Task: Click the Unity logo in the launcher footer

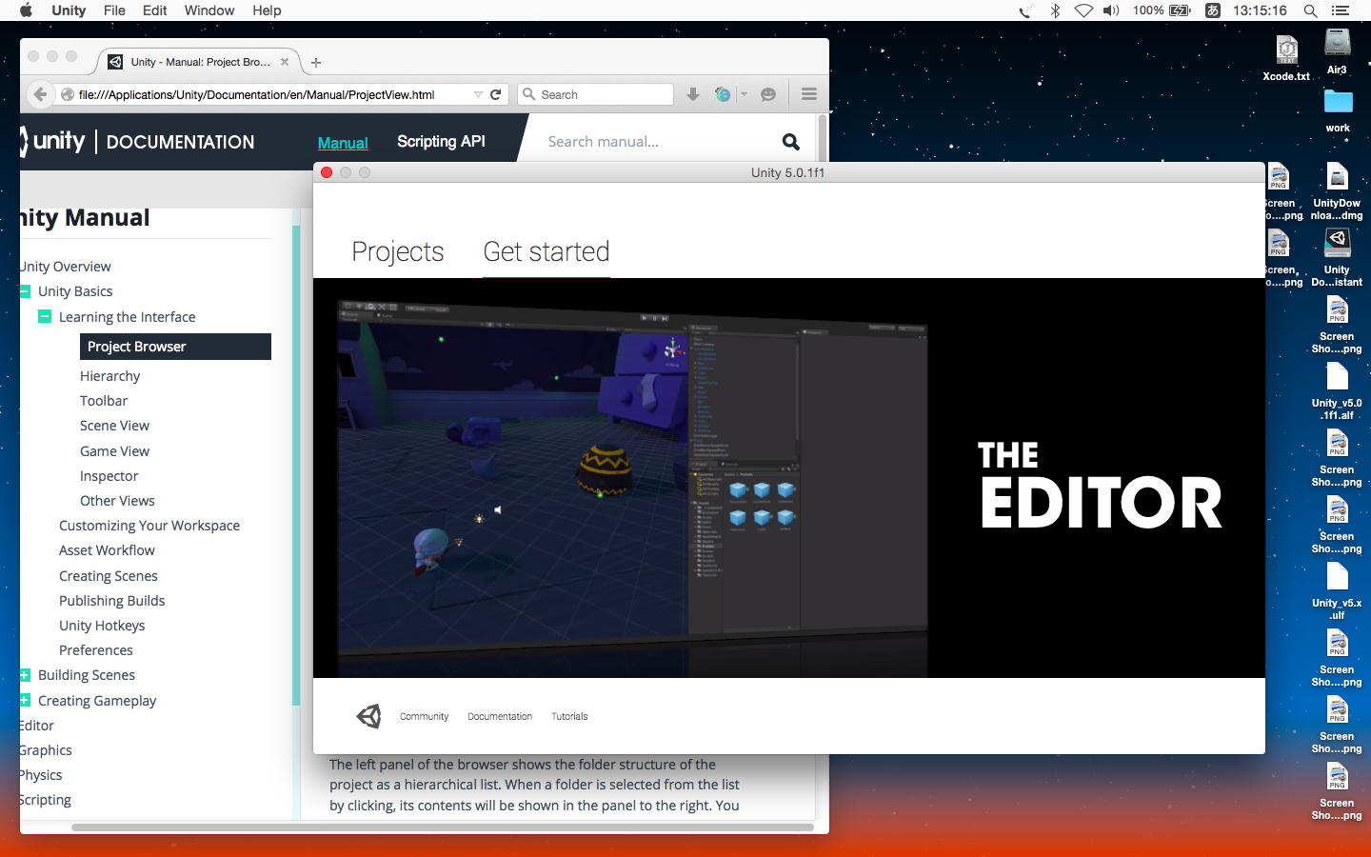Action: coord(368,716)
